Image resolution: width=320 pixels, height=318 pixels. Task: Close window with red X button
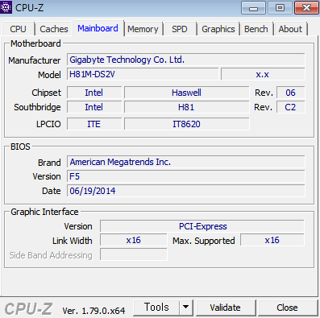tap(306, 8)
